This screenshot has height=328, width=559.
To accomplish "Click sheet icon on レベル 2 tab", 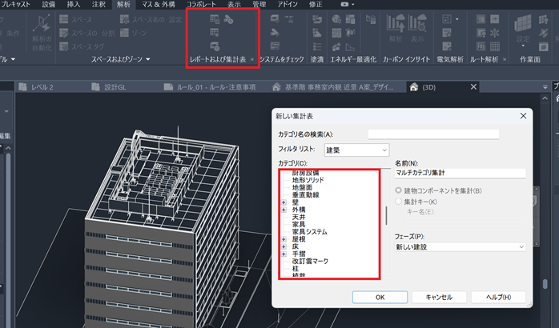I will click(22, 87).
